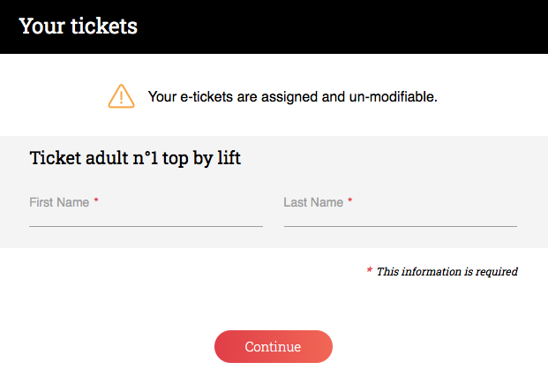Click the underline of the First Name field

pyautogui.click(x=146, y=227)
